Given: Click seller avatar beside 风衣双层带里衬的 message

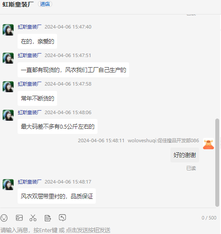Looking at the screenshot, I should coord(8,184).
